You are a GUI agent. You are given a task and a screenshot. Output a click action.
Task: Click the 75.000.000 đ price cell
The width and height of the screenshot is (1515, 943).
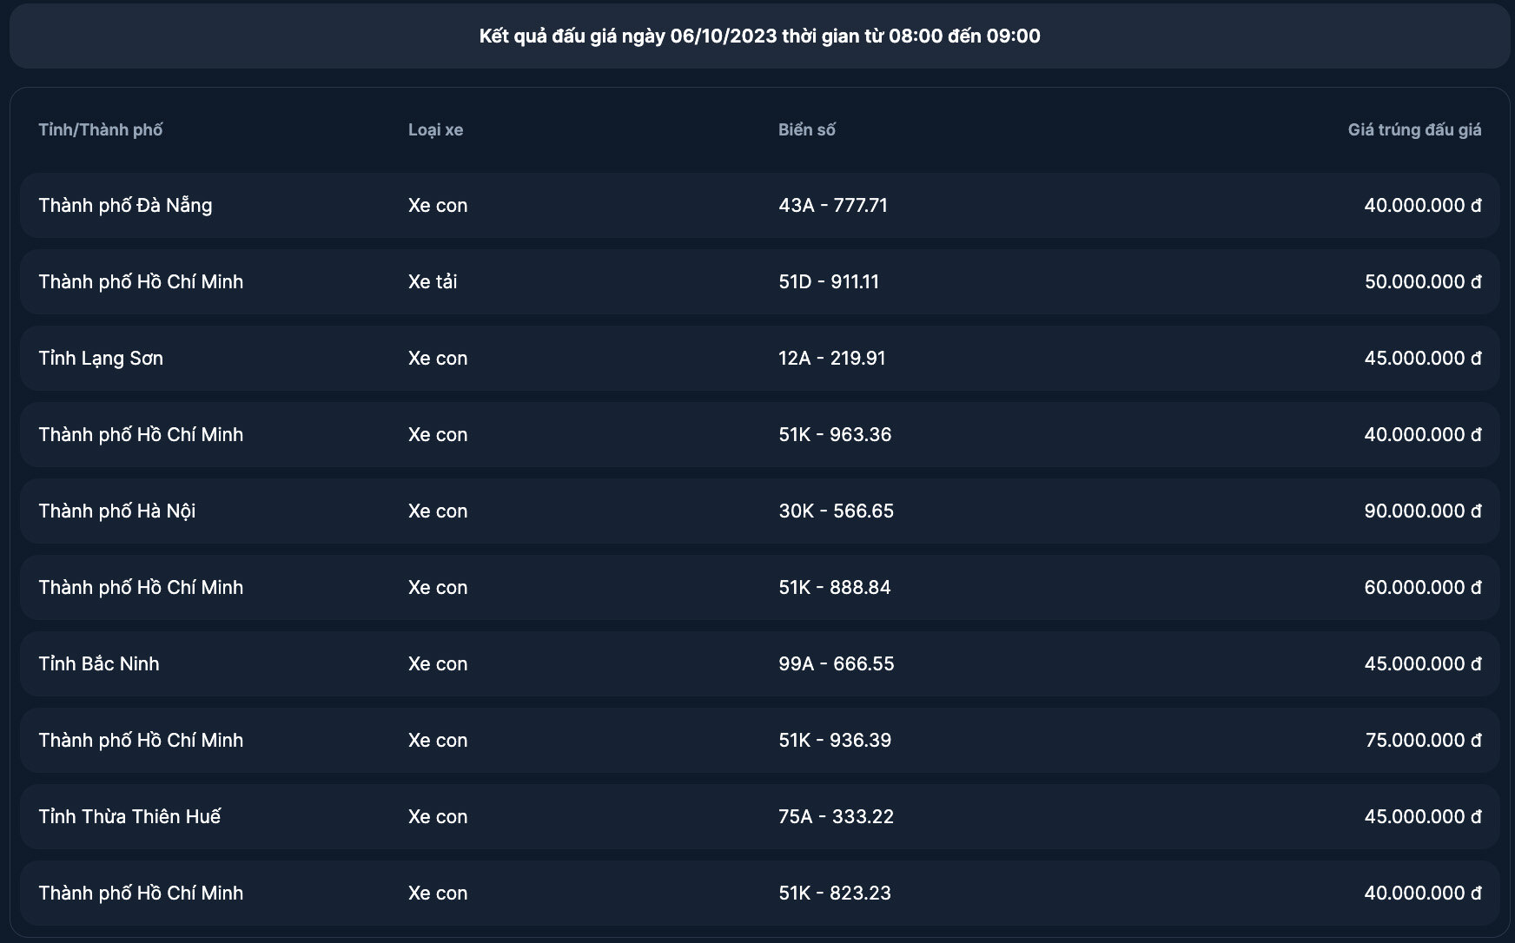pos(1424,741)
